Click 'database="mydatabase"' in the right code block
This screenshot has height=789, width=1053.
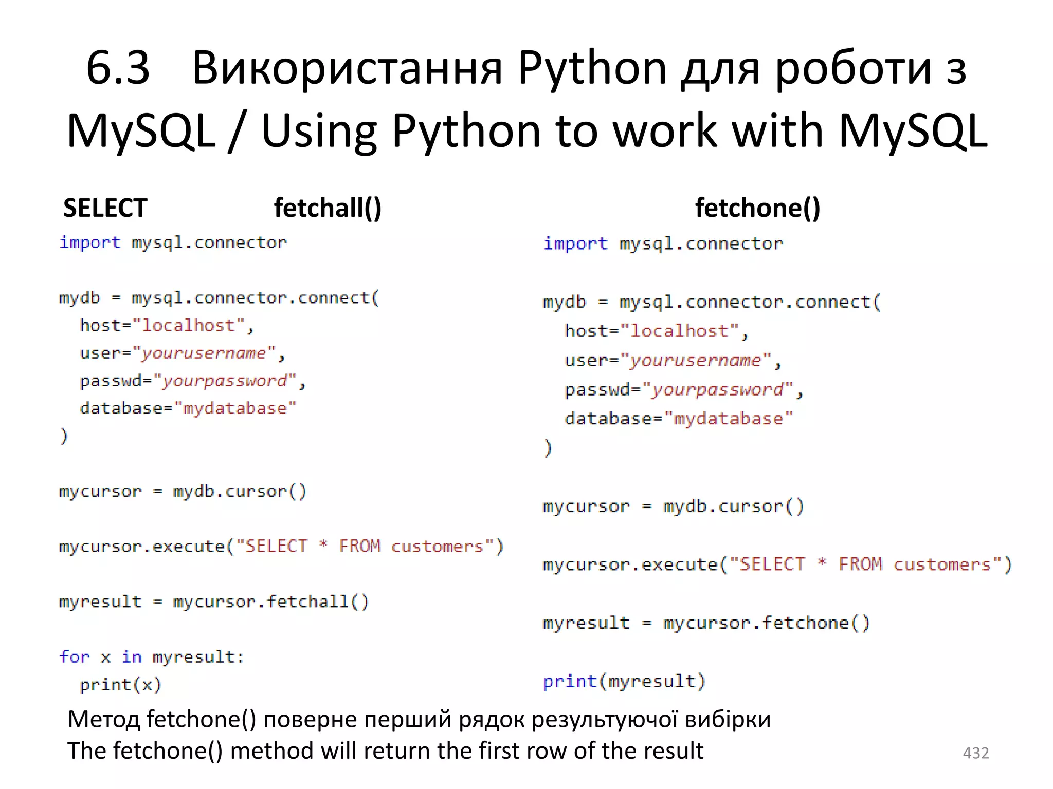[x=679, y=419]
